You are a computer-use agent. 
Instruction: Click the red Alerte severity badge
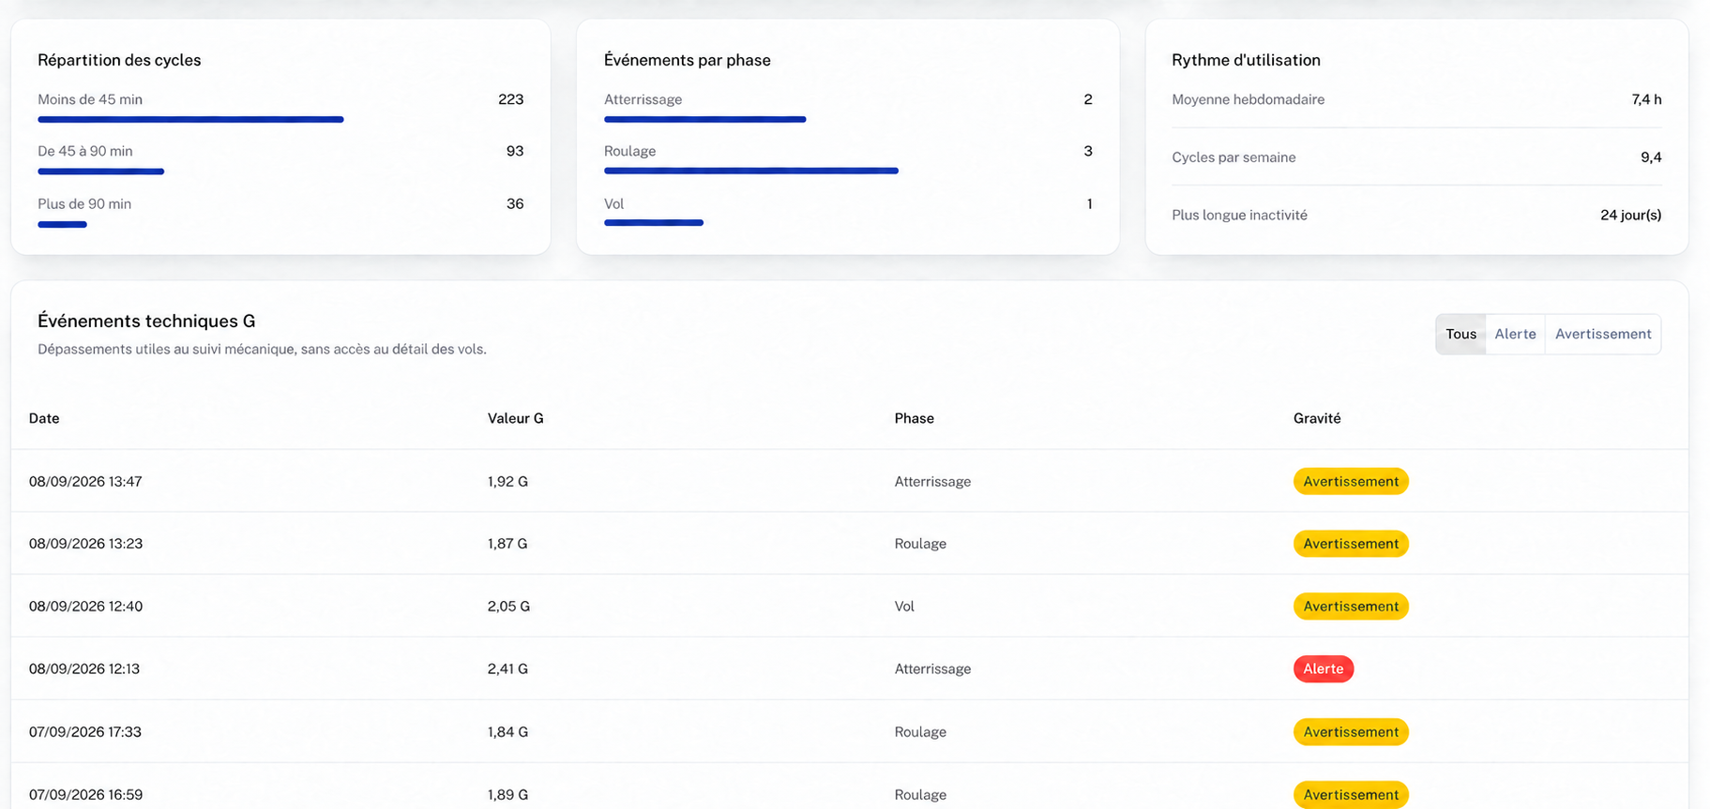1323,669
